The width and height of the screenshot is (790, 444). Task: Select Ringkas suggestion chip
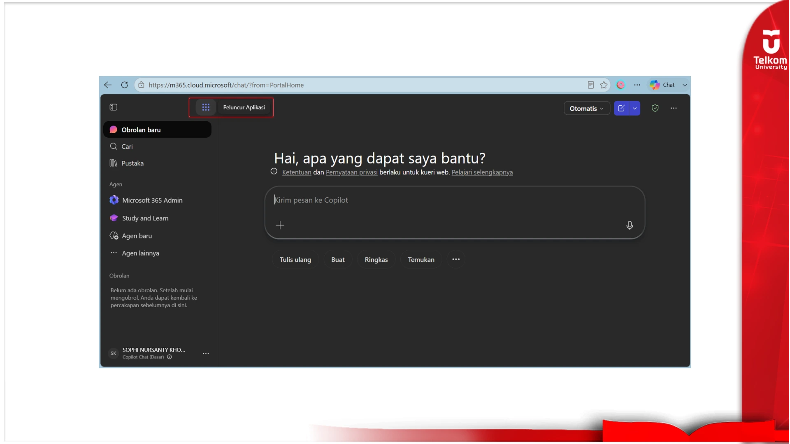(x=376, y=260)
